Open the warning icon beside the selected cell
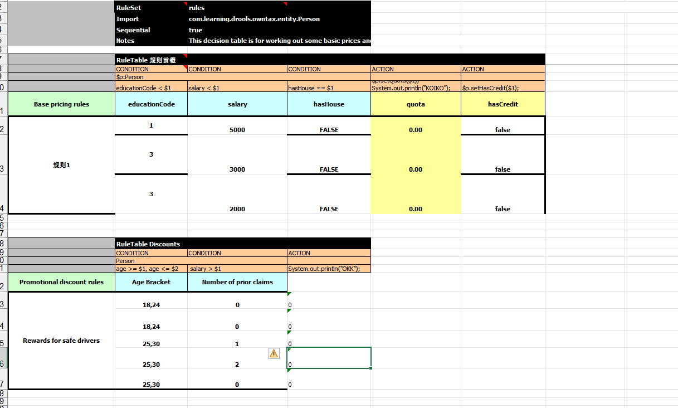This screenshot has width=678, height=408. pyautogui.click(x=274, y=353)
